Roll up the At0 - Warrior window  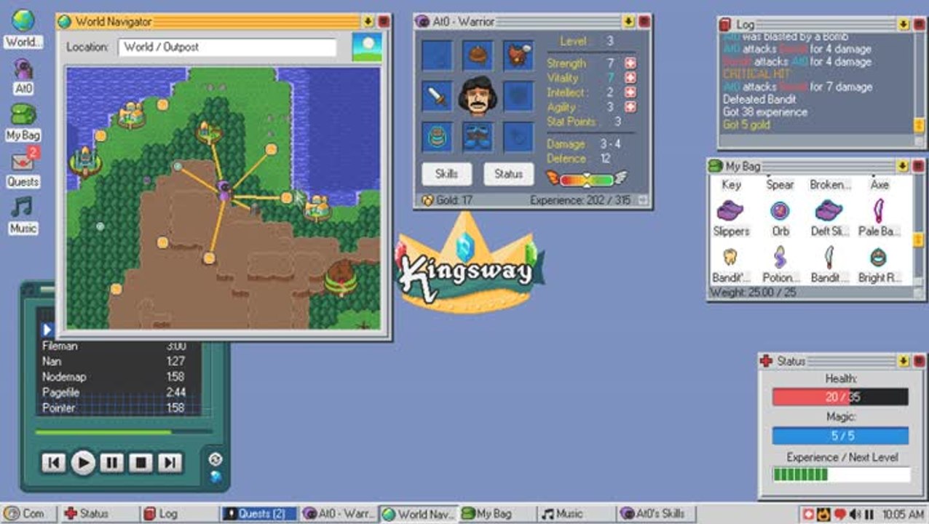pos(628,22)
